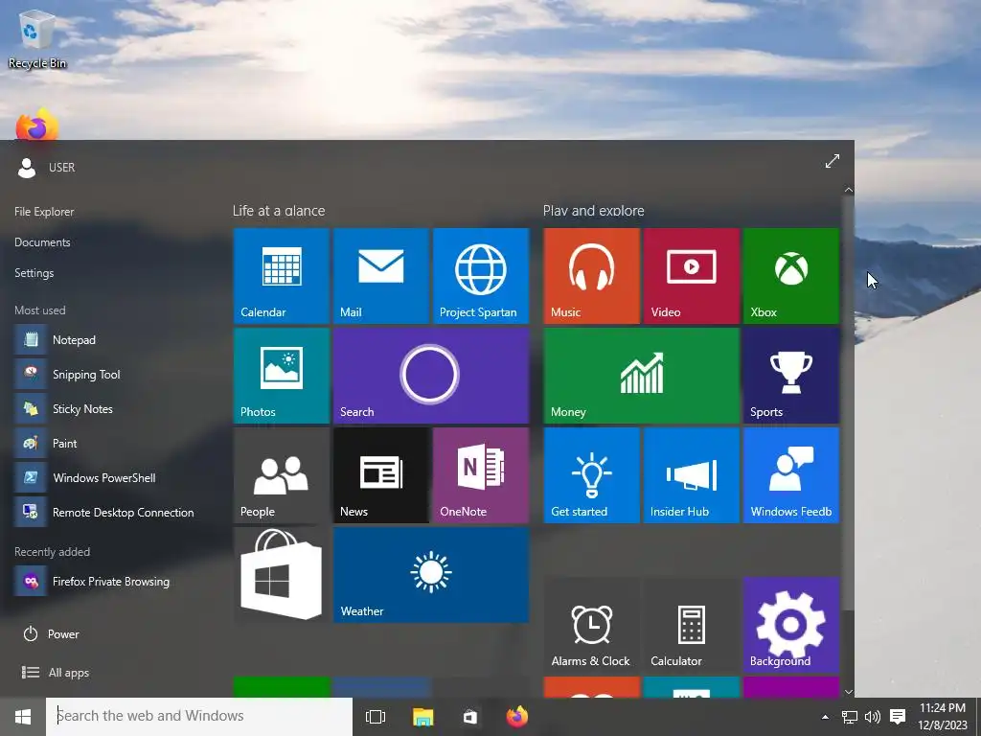Click the USER account button

[46, 167]
